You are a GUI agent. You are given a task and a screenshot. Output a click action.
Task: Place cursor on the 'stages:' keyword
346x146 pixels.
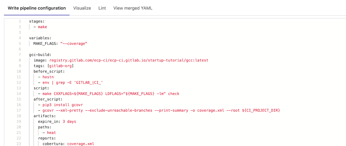pyautogui.click(x=37, y=21)
